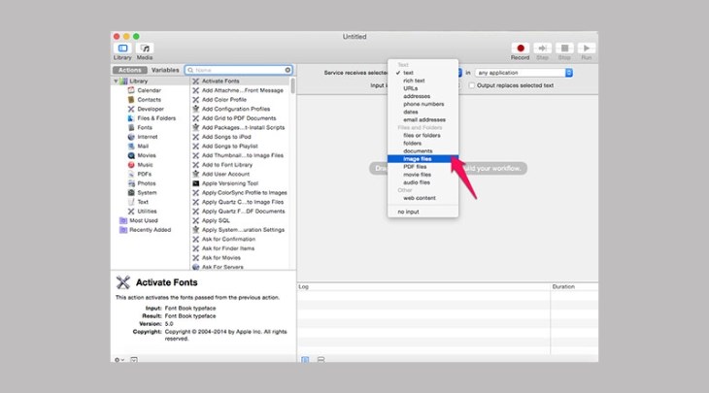
Task: Enable Output replaces selected text checkbox
Action: 472,85
